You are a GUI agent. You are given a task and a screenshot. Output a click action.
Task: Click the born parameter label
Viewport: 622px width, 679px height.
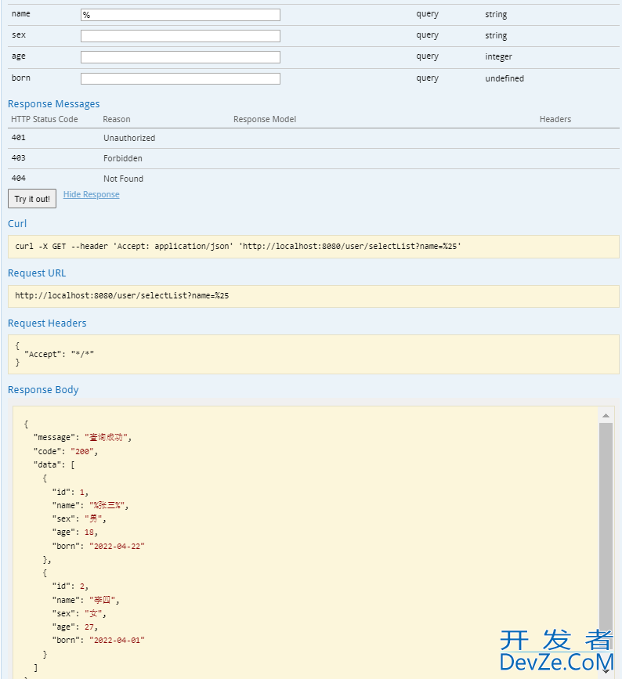[x=21, y=78]
